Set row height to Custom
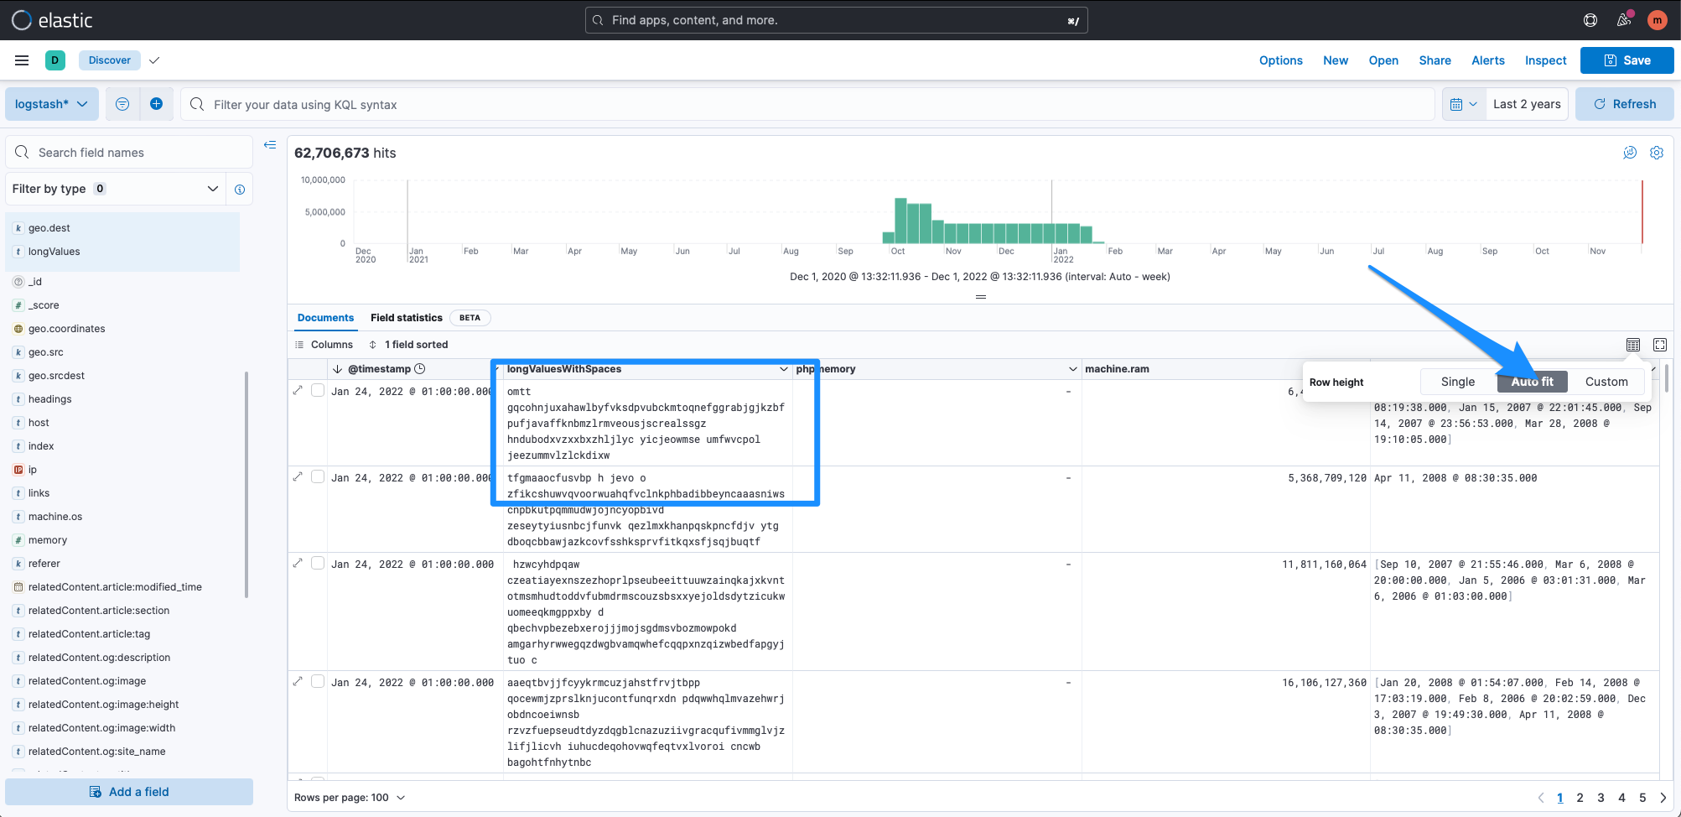The height and width of the screenshot is (817, 1681). tap(1606, 382)
